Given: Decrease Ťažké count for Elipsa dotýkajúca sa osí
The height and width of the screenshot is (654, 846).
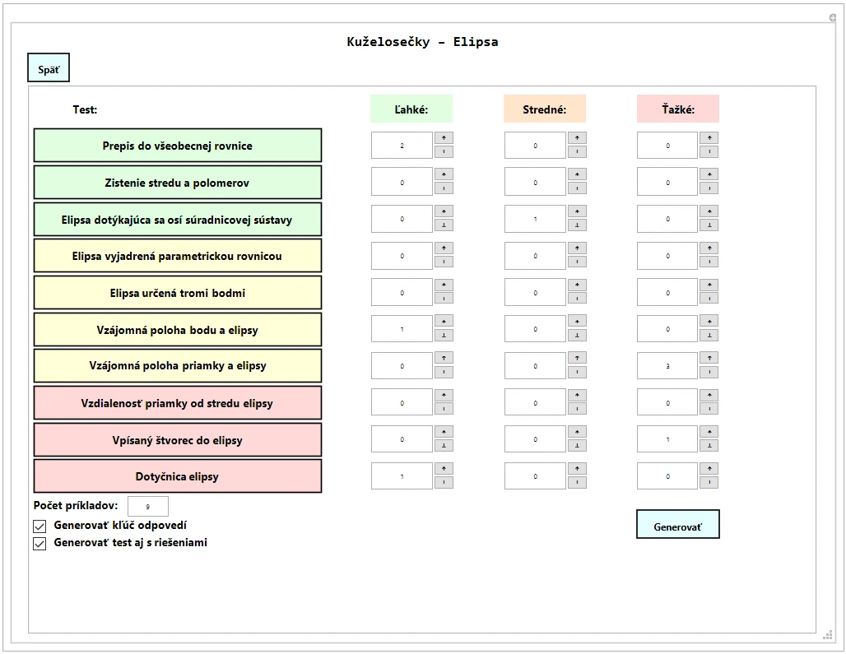Looking at the screenshot, I should point(709,225).
